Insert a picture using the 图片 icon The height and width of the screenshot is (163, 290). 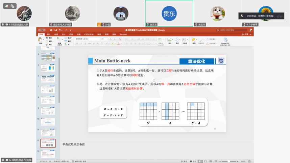(x=170, y=40)
